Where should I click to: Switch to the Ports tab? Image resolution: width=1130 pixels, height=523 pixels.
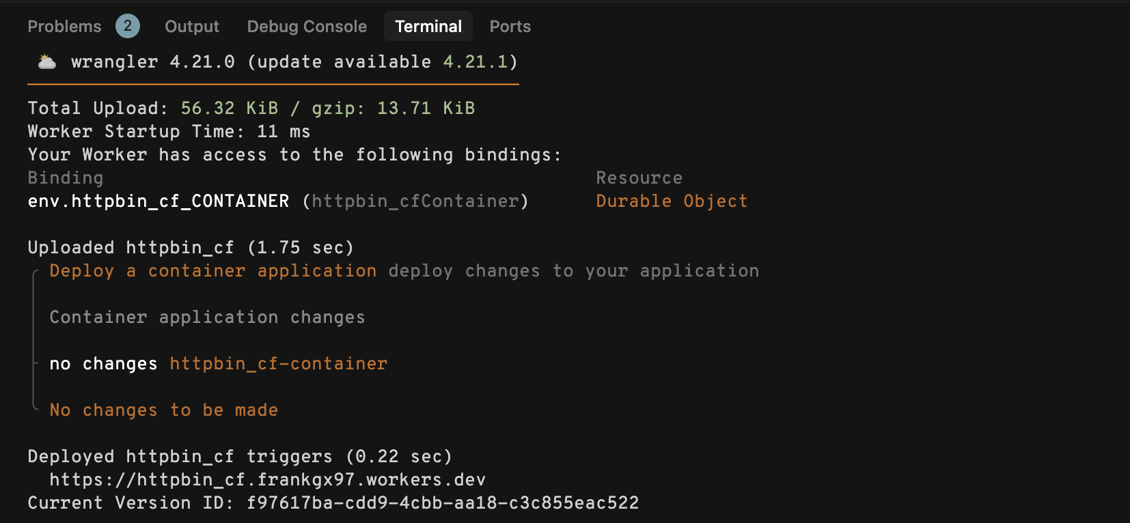(510, 27)
